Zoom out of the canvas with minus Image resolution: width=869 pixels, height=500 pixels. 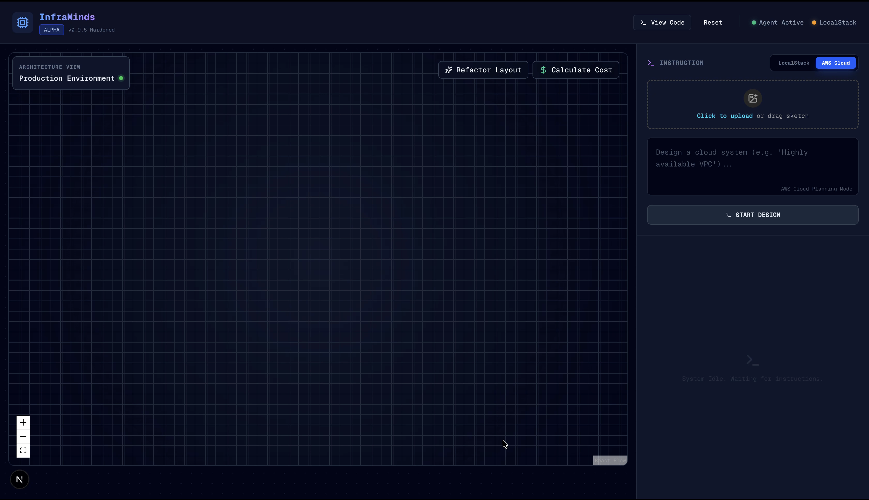tap(23, 436)
